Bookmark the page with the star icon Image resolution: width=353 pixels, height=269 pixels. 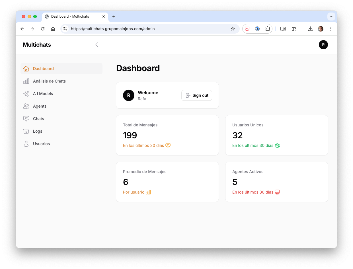click(x=233, y=29)
